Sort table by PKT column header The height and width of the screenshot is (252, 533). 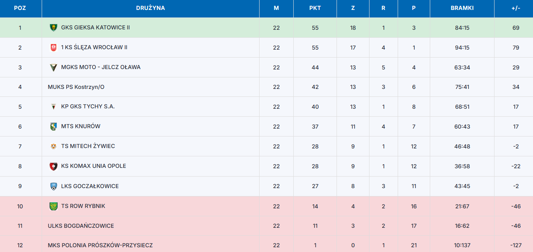click(315, 8)
